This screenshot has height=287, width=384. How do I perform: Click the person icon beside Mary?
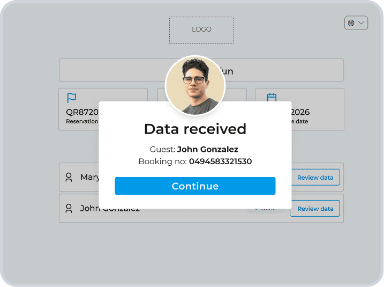pos(69,177)
